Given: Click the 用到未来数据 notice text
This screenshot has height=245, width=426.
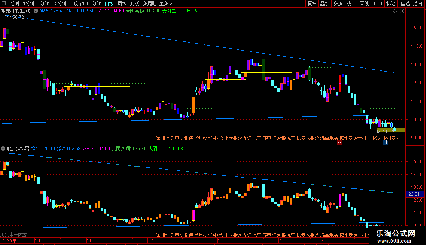Looking at the screenshot, I should tap(14, 234).
